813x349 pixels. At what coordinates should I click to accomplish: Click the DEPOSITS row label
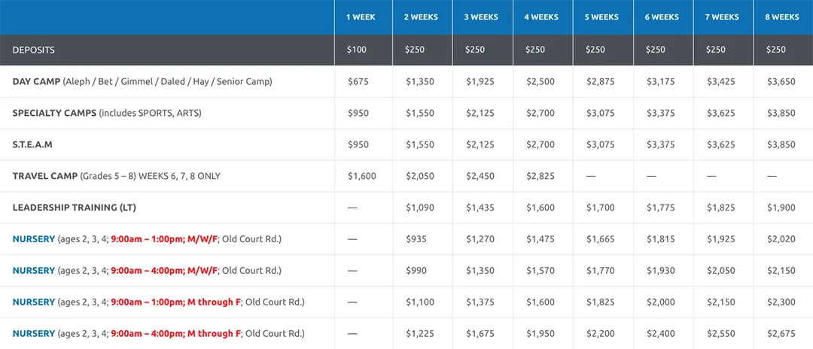[x=34, y=50]
